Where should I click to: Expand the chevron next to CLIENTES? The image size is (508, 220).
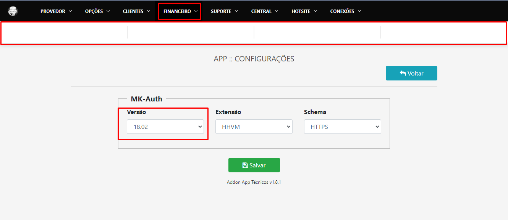click(149, 11)
